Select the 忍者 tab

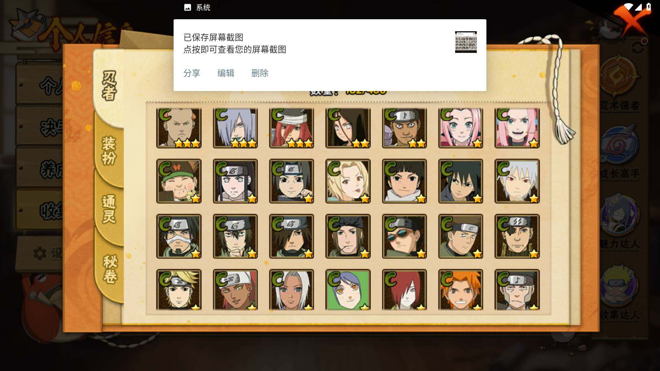tap(109, 86)
